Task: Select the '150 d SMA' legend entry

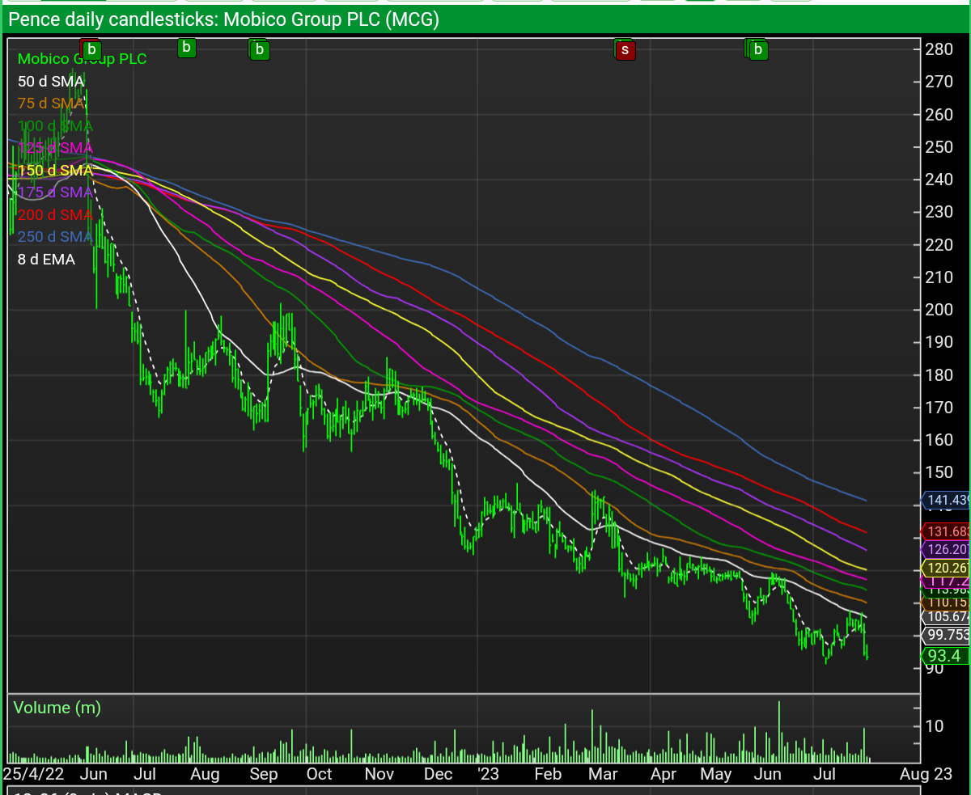Action: coord(55,171)
